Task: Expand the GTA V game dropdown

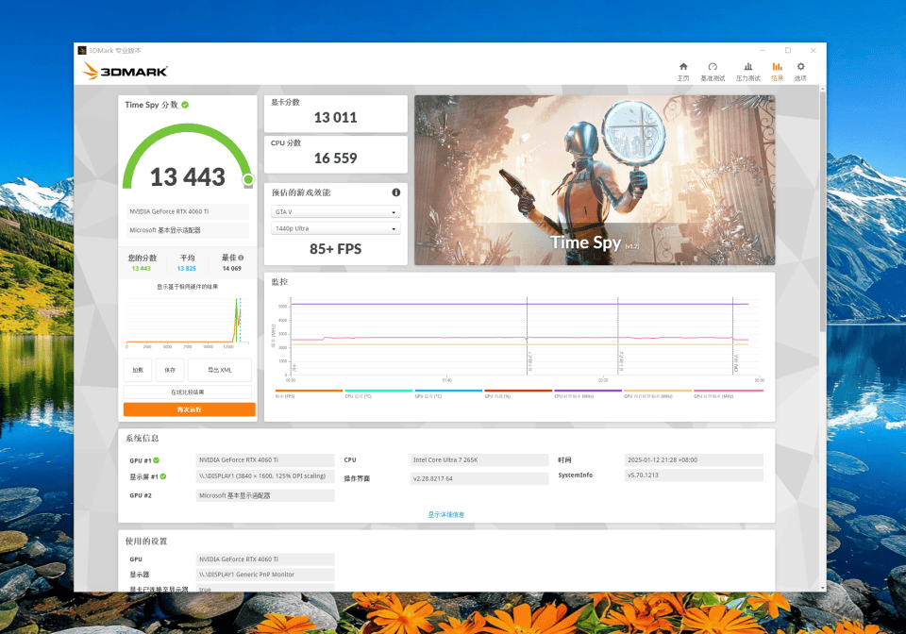Action: [x=336, y=212]
